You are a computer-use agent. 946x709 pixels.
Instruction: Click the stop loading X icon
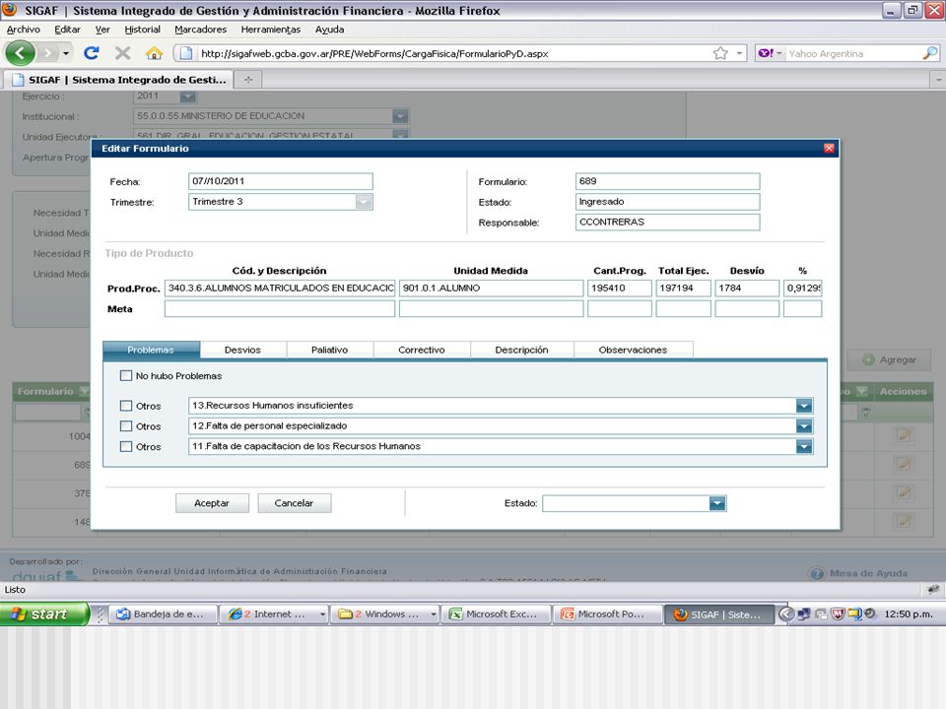click(x=122, y=53)
